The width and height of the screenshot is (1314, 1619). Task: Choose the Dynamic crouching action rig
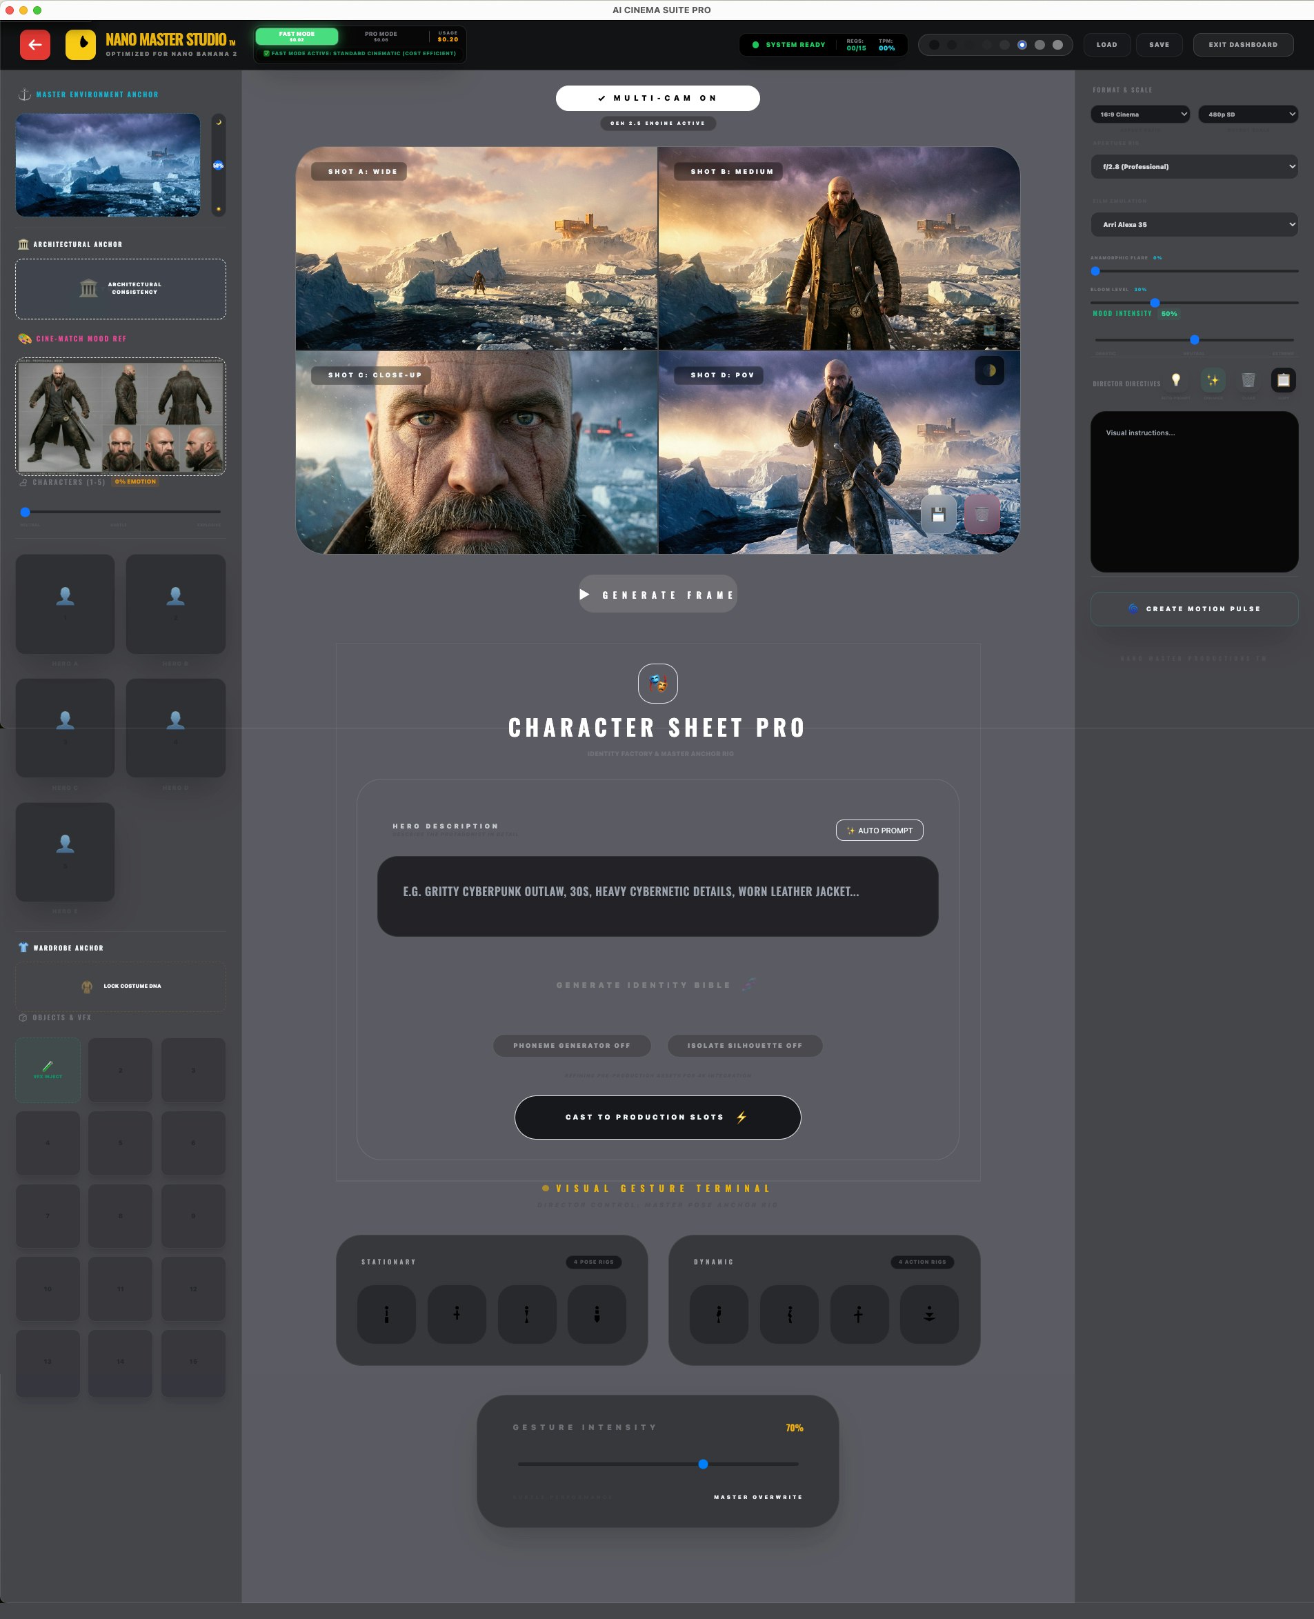click(x=928, y=1314)
